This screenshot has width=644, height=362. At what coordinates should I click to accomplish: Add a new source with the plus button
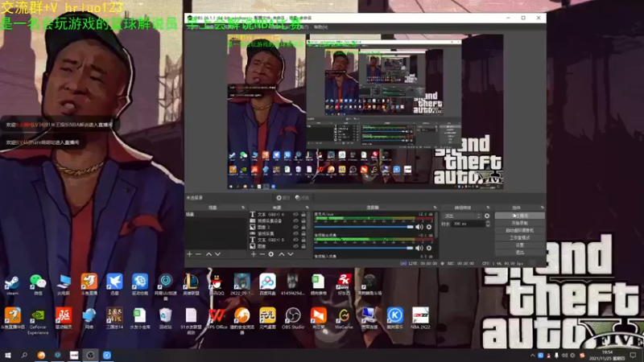254,254
